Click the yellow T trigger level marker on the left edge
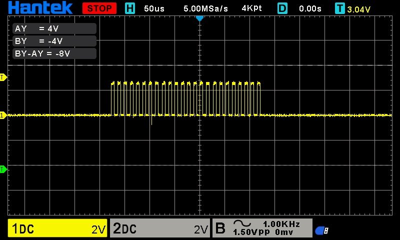 [3, 77]
